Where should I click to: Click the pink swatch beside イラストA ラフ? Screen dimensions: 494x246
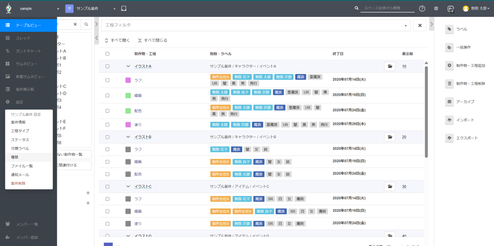point(128,80)
